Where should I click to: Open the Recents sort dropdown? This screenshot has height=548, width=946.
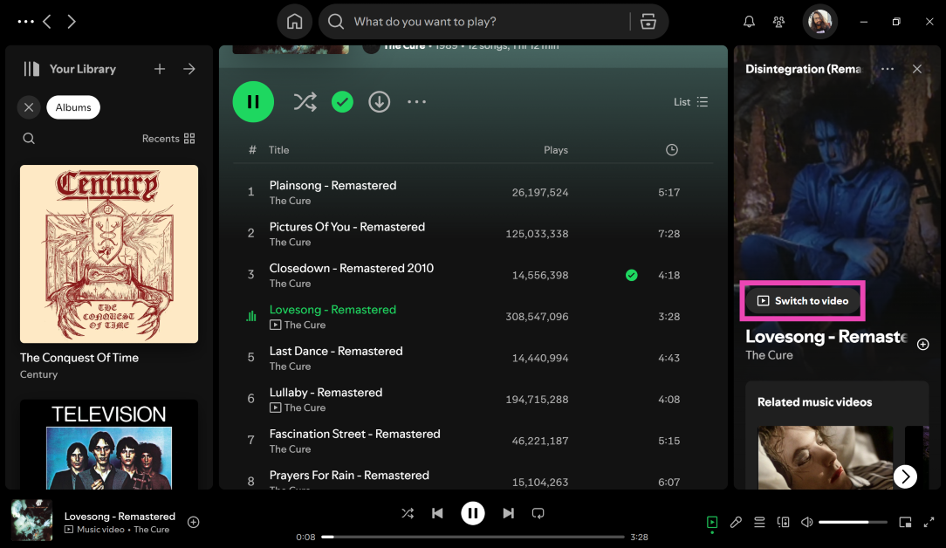pyautogui.click(x=168, y=139)
